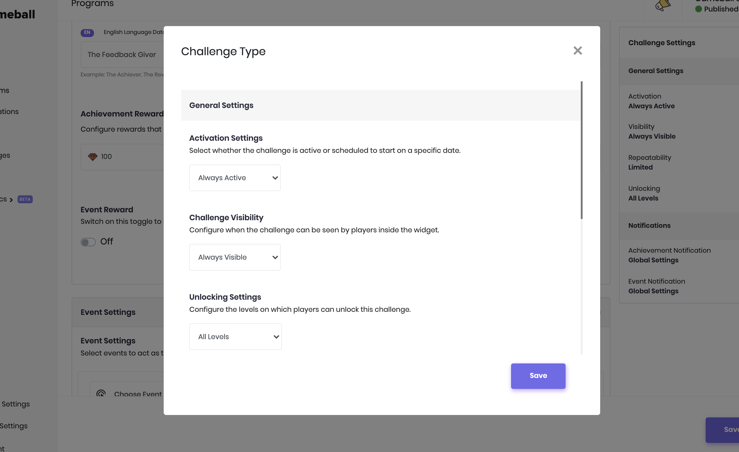This screenshot has height=452, width=739.
Task: Open the All Levels unlocking dropdown
Action: tap(235, 337)
